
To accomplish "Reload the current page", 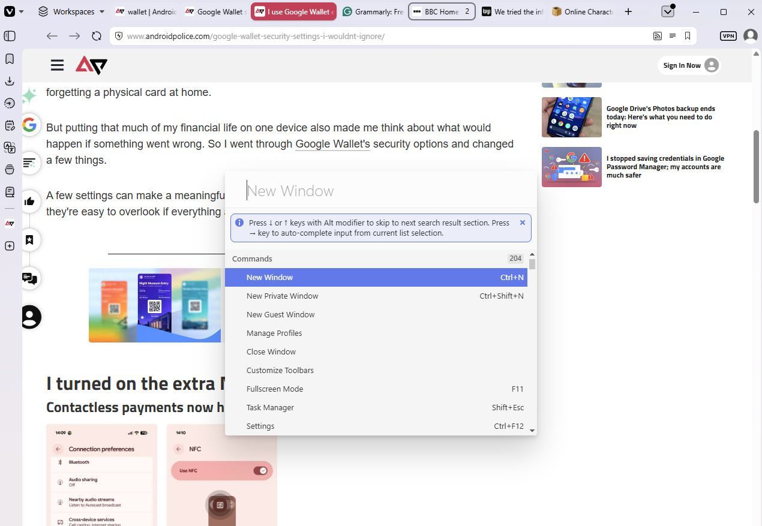I will [x=97, y=36].
